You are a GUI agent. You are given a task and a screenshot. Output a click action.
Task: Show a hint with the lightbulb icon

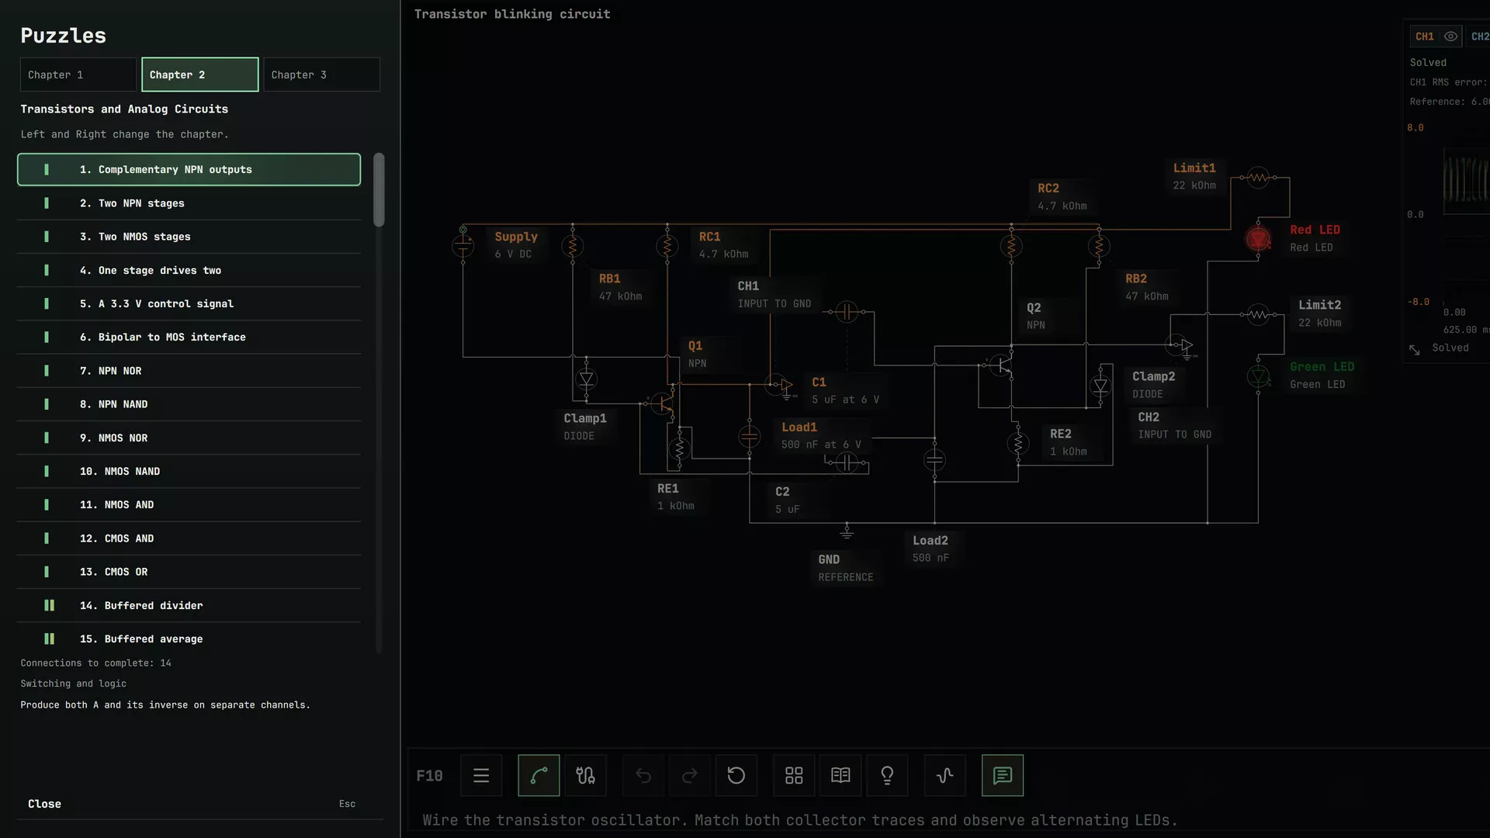[x=887, y=775]
